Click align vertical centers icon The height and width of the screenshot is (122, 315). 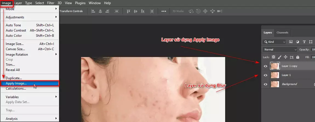(x=136, y=11)
